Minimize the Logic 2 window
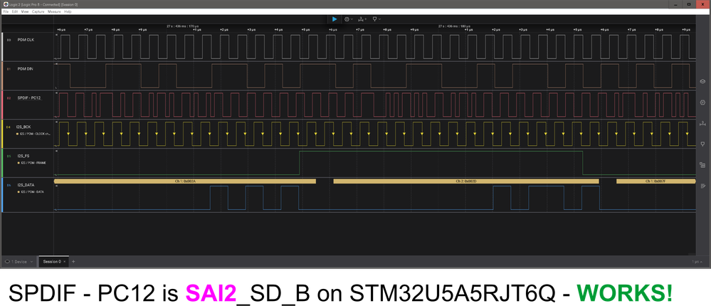Screen dimensions: 711x306 674,4
